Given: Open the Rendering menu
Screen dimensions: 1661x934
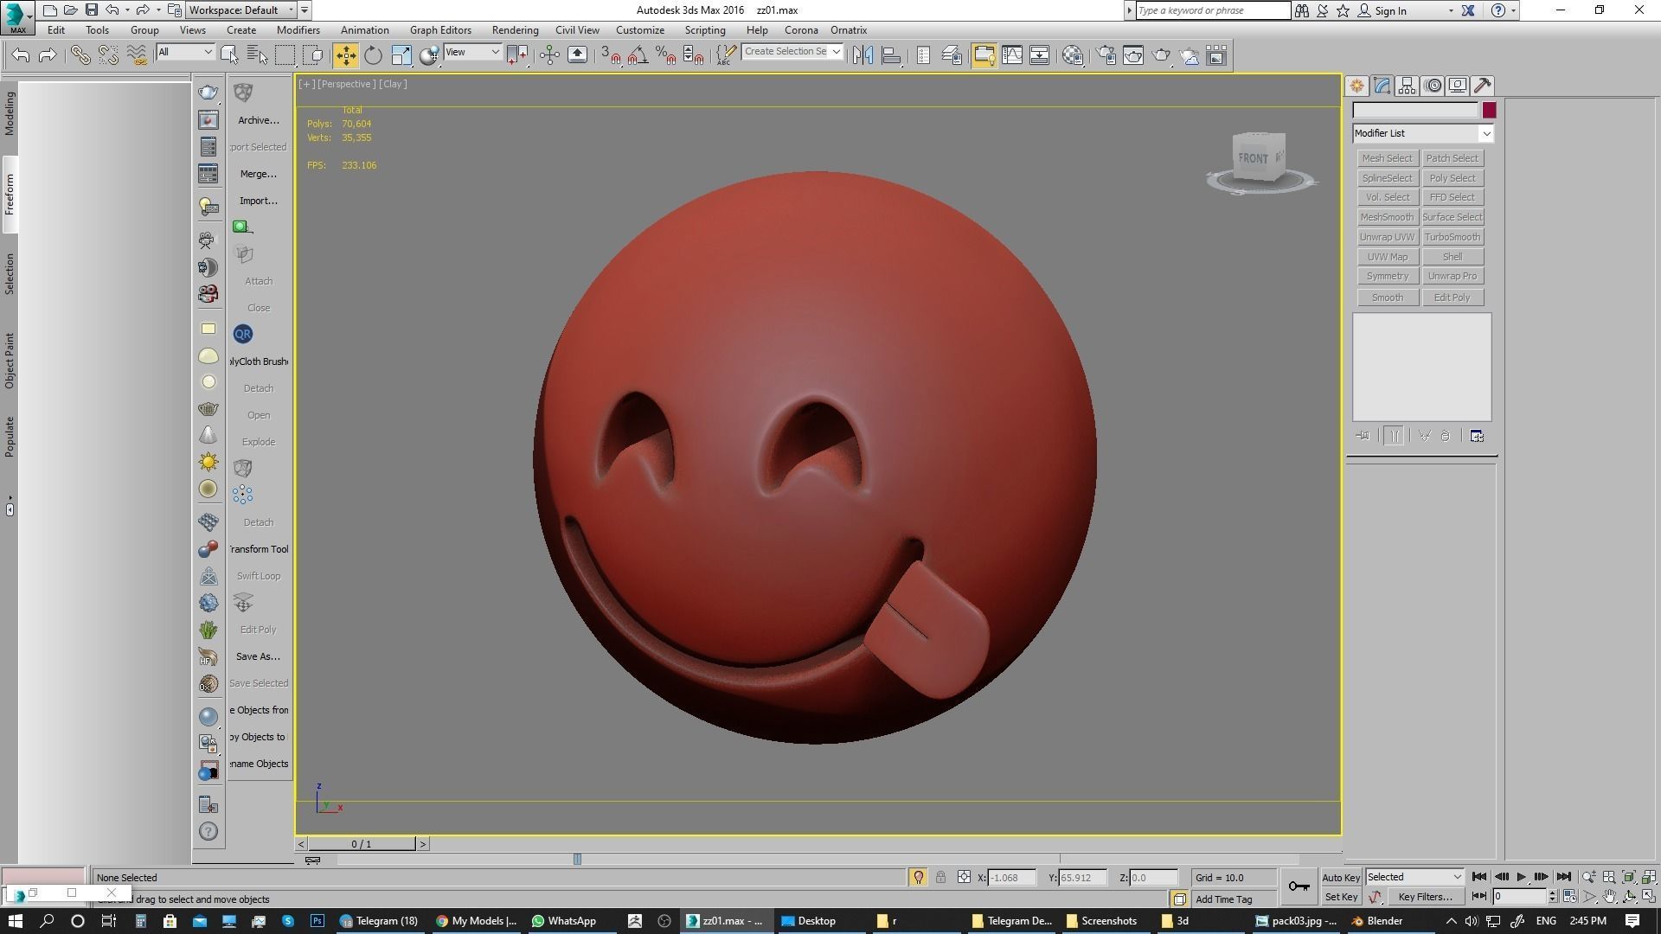Looking at the screenshot, I should (x=515, y=29).
